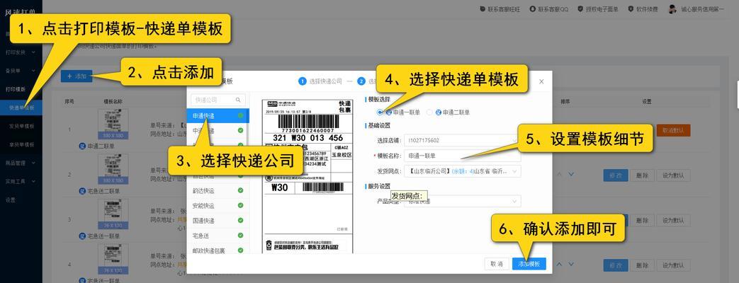
Task: Focus the 快递公司 search field
Action: (218, 100)
